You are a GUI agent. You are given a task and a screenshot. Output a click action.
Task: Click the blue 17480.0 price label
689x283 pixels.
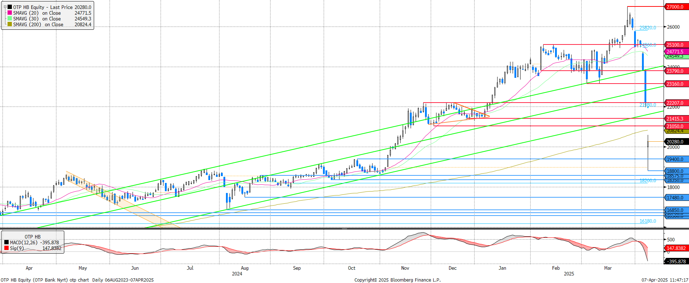676,198
